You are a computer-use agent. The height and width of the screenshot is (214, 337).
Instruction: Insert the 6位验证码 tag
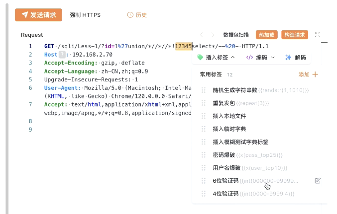click(255, 181)
